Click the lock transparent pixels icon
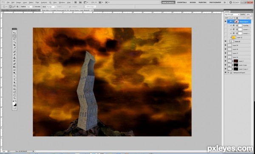 (x=230, y=18)
